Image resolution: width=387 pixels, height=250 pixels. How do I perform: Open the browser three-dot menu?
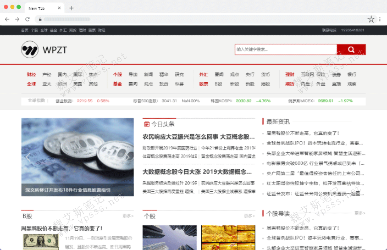380,19
